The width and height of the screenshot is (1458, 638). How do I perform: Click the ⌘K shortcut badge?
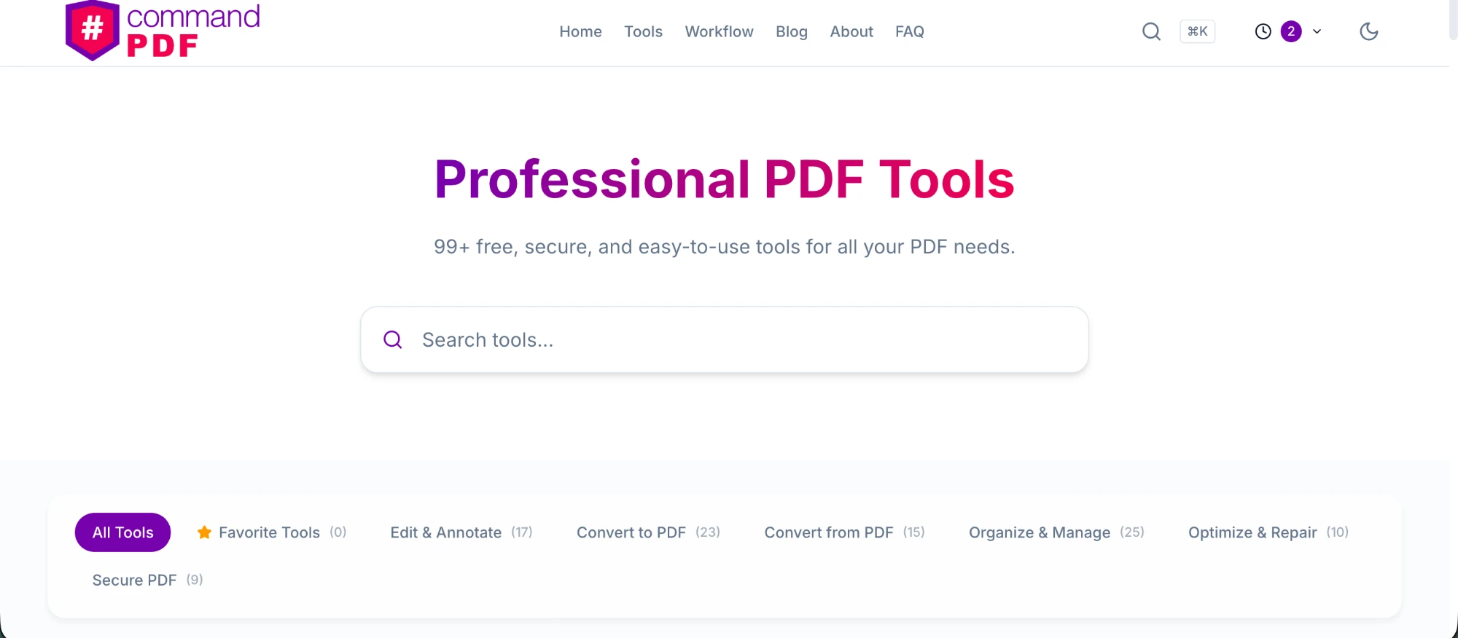coord(1198,31)
